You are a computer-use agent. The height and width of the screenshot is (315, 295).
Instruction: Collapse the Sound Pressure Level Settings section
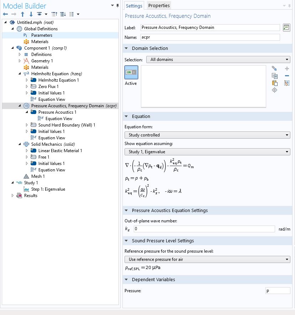click(x=127, y=241)
